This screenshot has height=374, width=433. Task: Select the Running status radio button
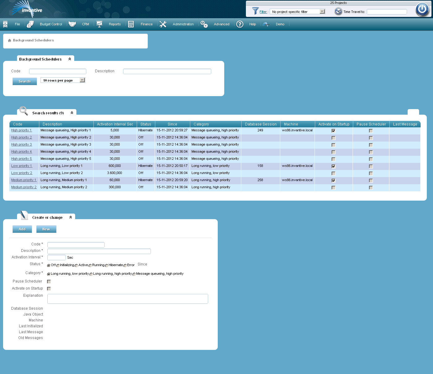pos(90,266)
